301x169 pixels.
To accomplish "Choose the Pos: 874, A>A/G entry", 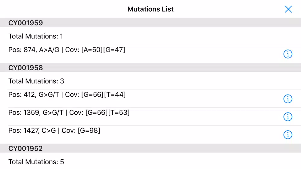I will 150,54.
